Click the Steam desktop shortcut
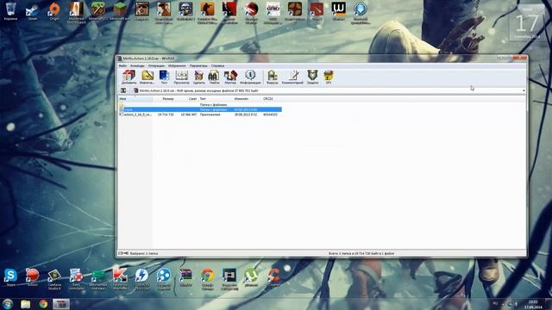Screen dimensions: 552x310 pos(33,11)
